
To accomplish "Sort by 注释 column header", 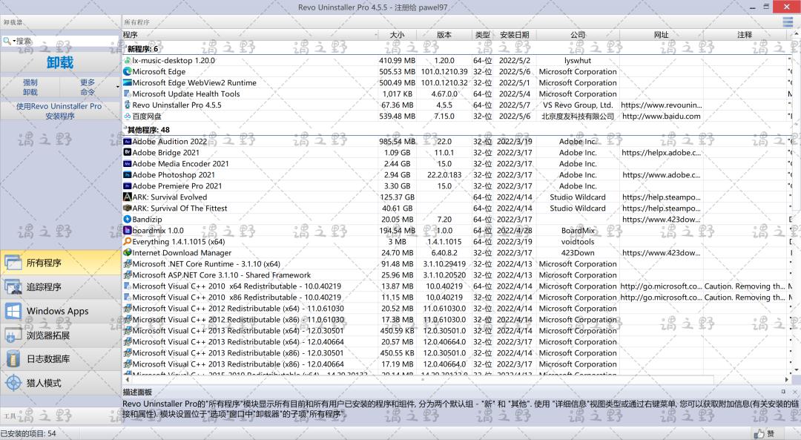I will click(x=745, y=35).
